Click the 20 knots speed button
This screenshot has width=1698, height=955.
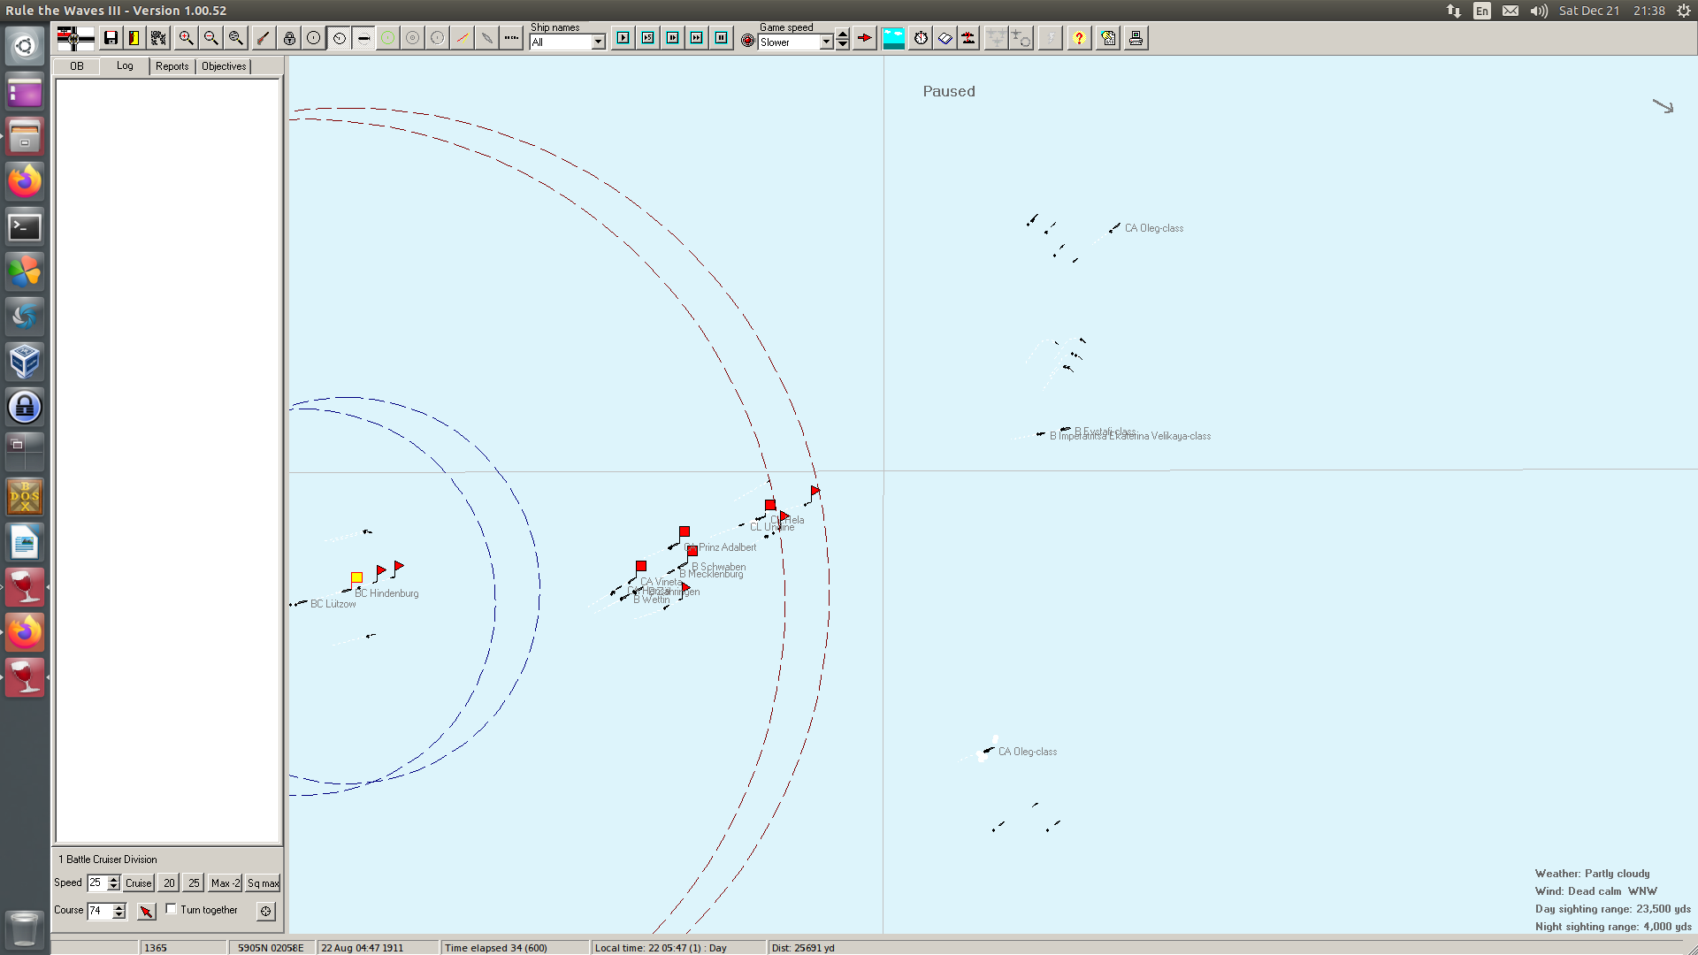point(169,883)
